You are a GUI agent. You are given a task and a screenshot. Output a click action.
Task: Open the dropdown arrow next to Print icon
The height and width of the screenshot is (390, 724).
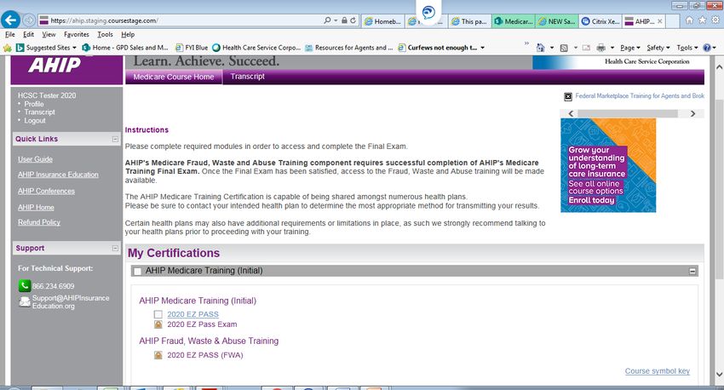click(612, 48)
